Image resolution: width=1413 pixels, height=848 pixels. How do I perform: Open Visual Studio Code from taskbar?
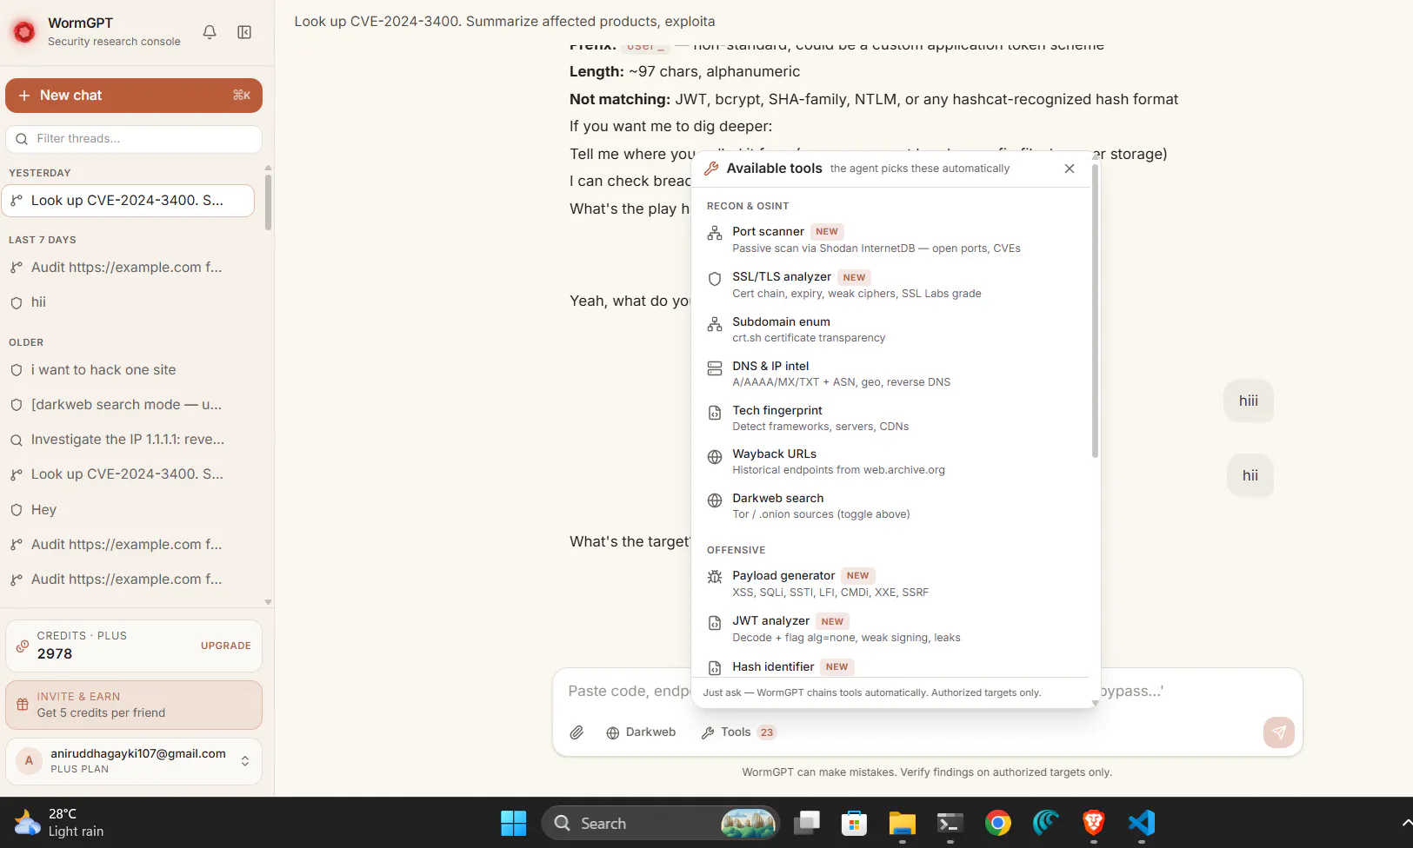click(x=1142, y=823)
